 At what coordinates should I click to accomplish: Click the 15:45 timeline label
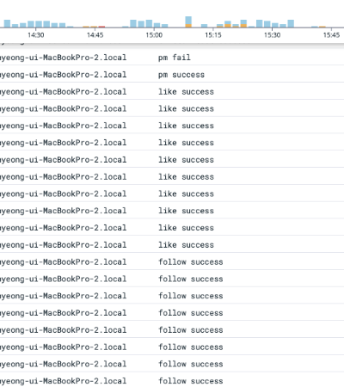331,35
